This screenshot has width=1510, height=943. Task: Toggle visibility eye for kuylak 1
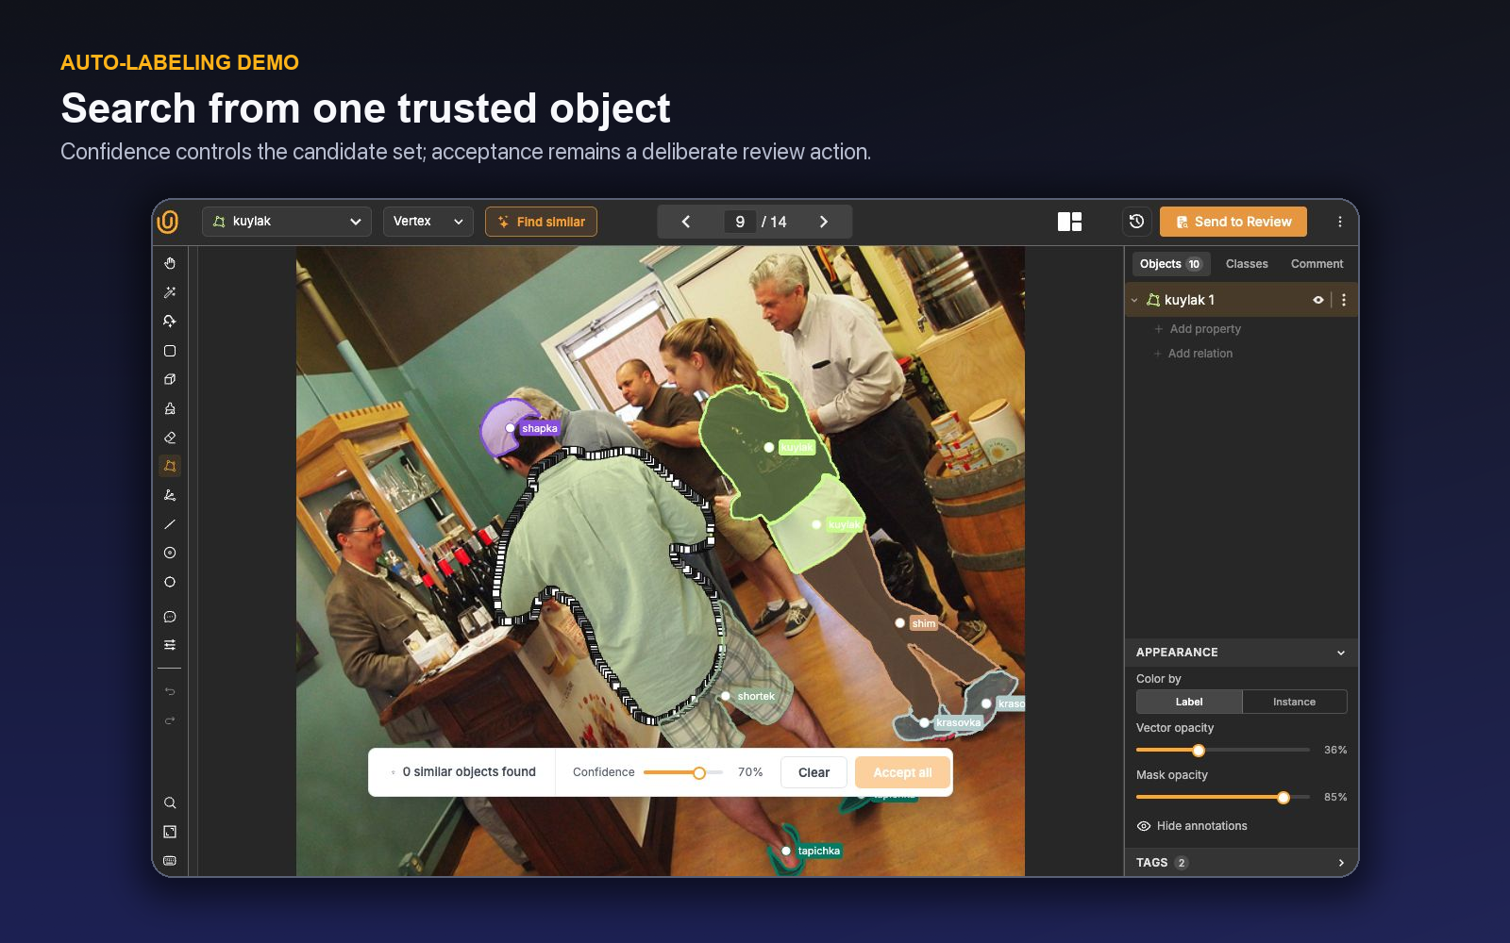pos(1318,300)
